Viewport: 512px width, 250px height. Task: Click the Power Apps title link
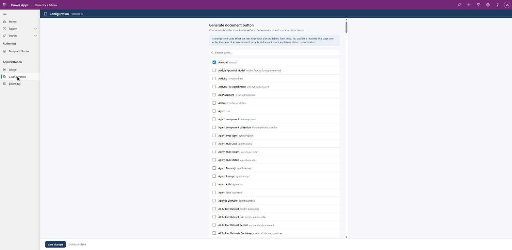(20, 5)
